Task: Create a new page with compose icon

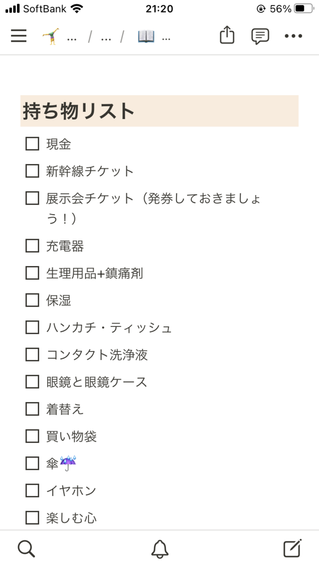Action: coord(292,549)
